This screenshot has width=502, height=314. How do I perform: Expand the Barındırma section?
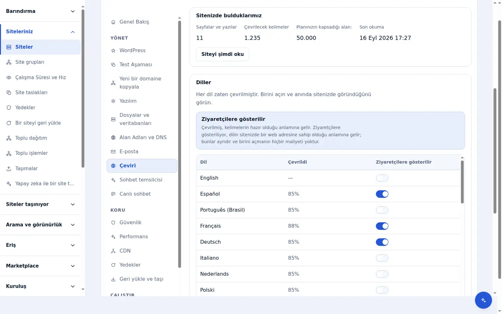pyautogui.click(x=40, y=11)
